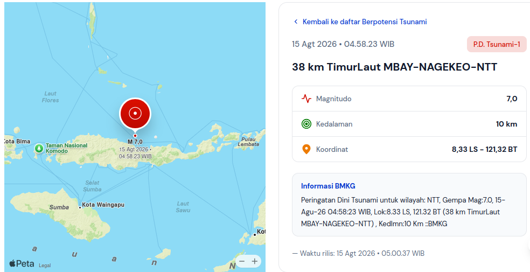Image resolution: width=530 pixels, height=272 pixels.
Task: Click the Informasi BMKG heading
Action: coord(328,186)
